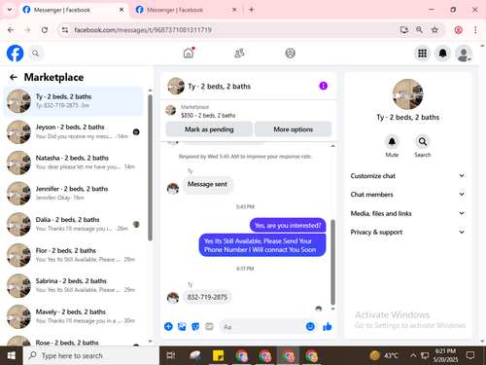The height and width of the screenshot is (365, 486).
Task: Show hidden system tray icons
Action: (413, 355)
